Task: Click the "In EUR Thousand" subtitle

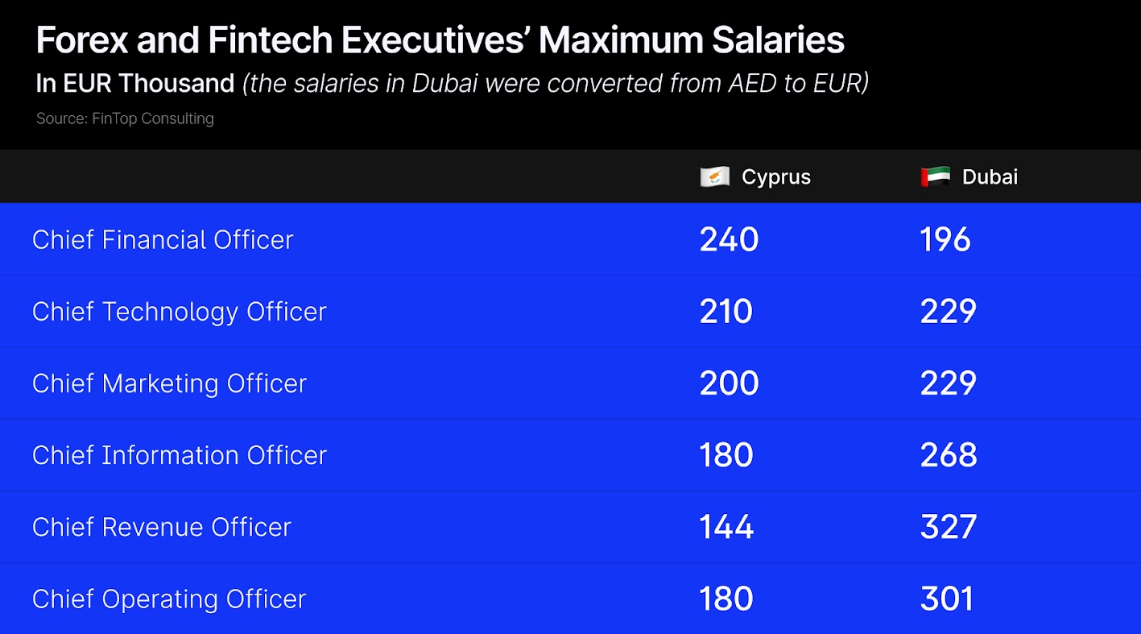Action: point(135,83)
